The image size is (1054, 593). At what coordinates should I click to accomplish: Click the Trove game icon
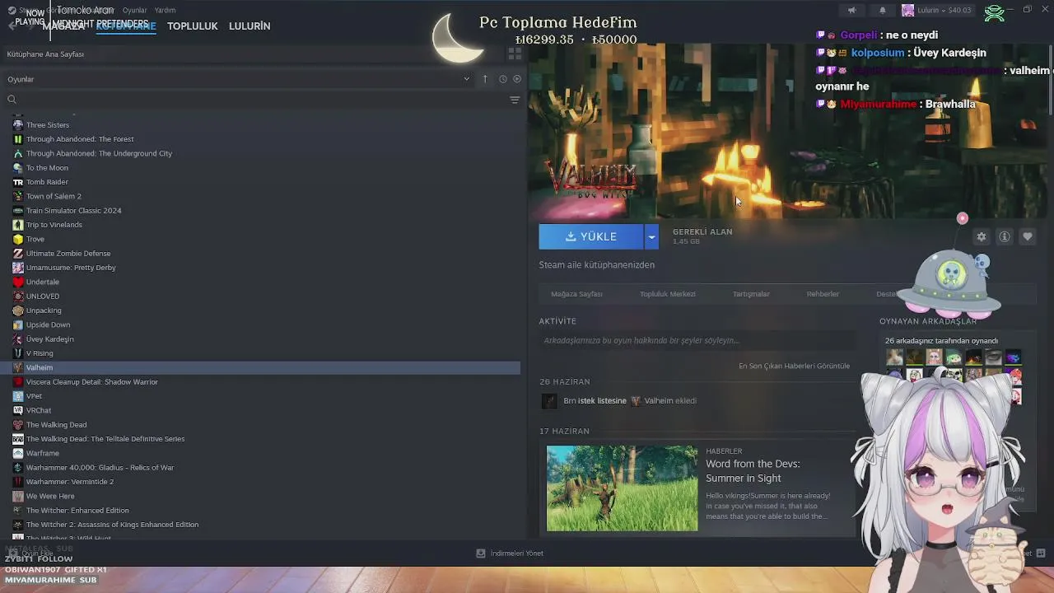pyautogui.click(x=18, y=239)
